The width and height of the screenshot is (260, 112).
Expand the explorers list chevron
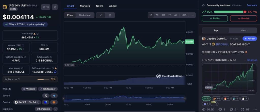click(56, 109)
